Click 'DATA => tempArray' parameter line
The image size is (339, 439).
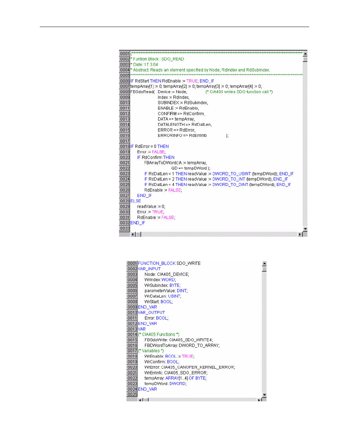(176, 119)
